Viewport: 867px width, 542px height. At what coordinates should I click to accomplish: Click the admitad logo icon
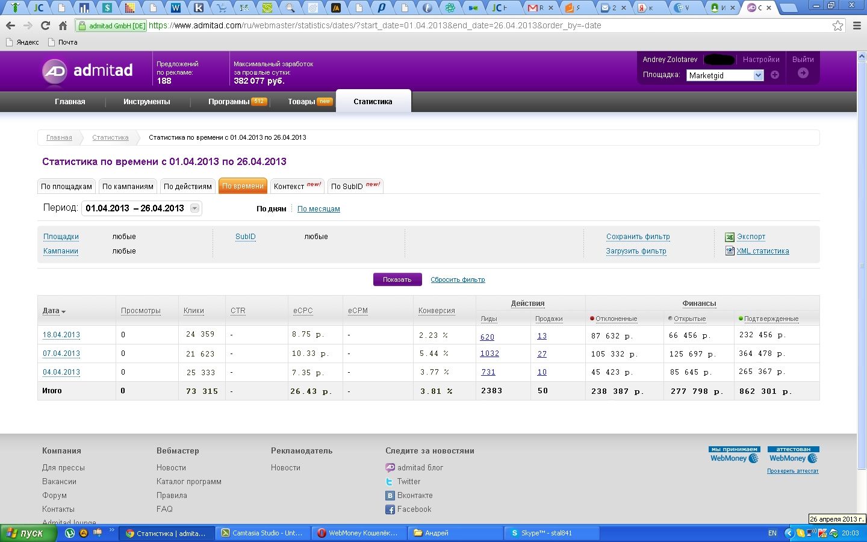pyautogui.click(x=54, y=71)
